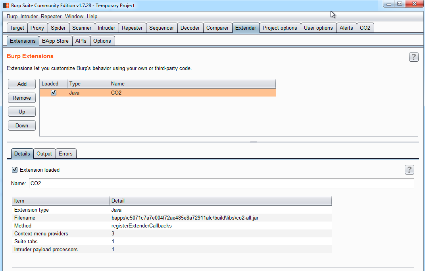Toggle the Extension loaded checkbox
The height and width of the screenshot is (271, 425).
[x=15, y=170]
